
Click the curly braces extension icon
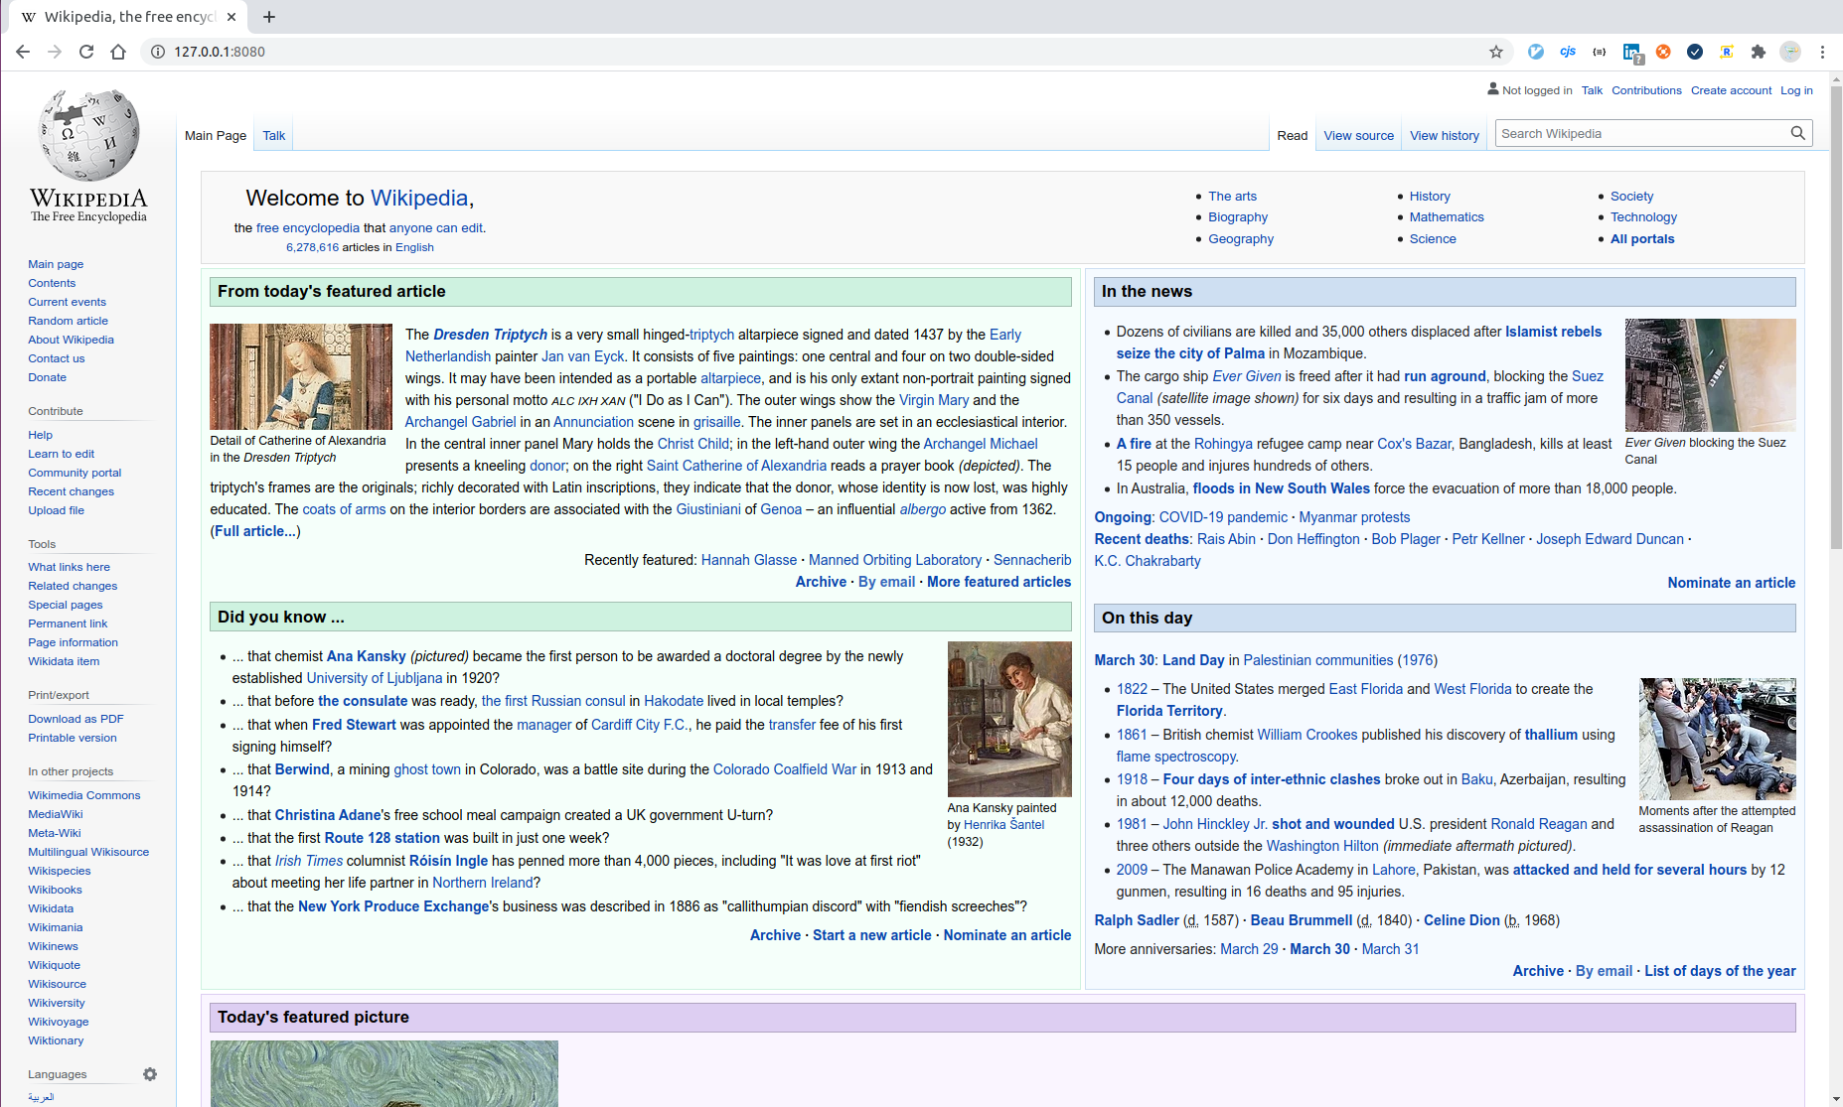[1600, 52]
